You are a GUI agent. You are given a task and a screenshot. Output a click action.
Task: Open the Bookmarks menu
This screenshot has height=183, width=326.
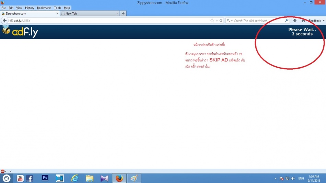[x=44, y=8]
